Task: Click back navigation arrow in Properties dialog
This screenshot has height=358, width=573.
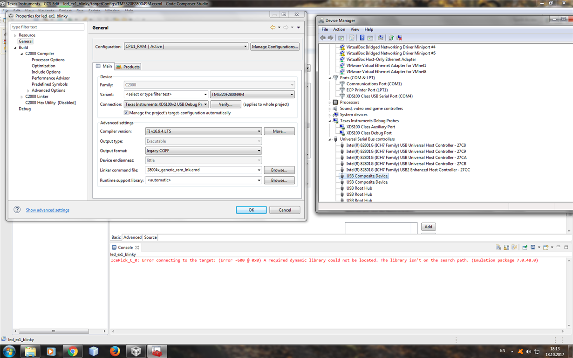Action: click(273, 28)
